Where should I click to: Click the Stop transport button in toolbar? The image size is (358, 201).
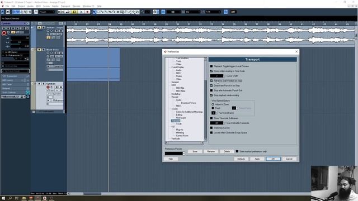[74, 12]
